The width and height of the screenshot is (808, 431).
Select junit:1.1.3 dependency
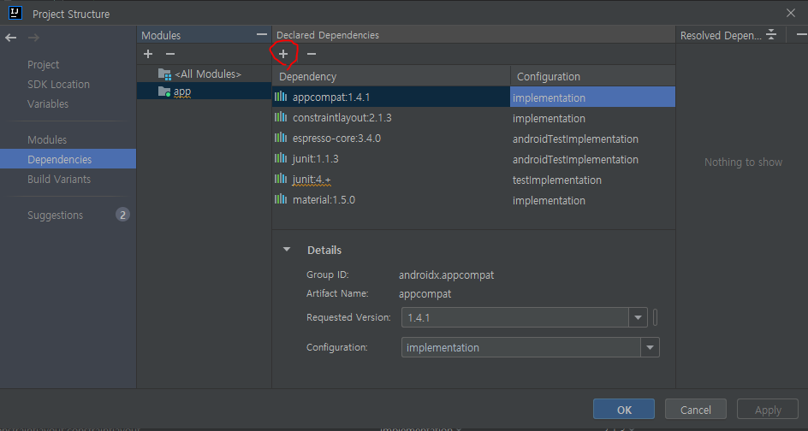(391, 158)
